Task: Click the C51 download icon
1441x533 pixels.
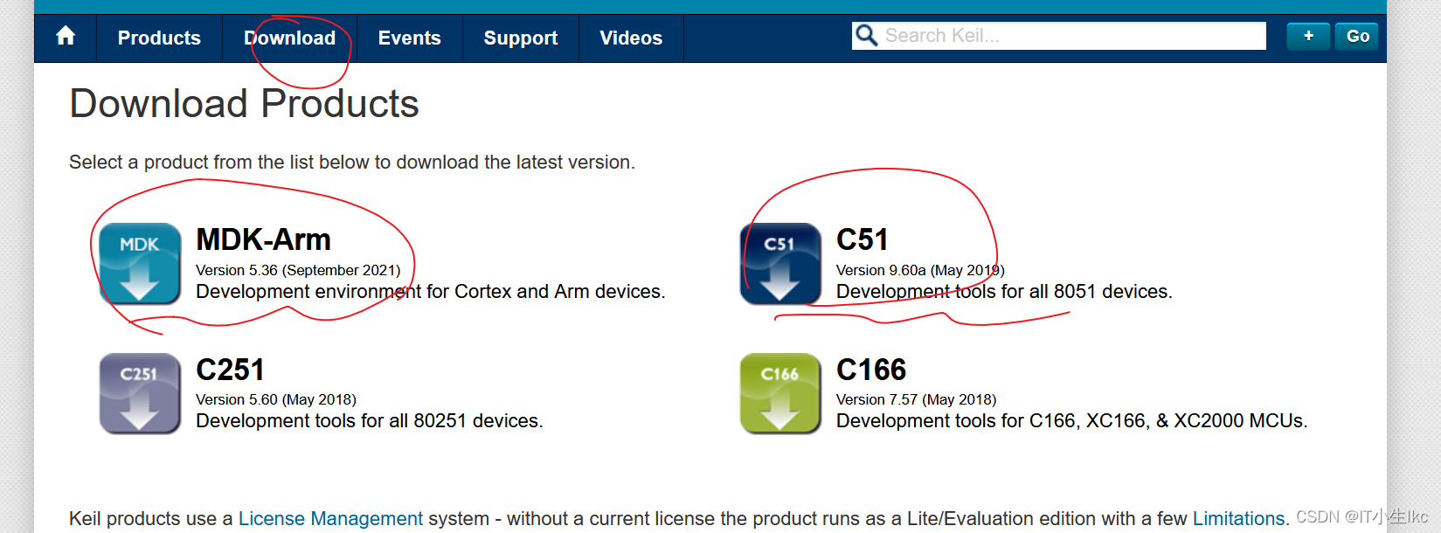Action: click(x=780, y=263)
